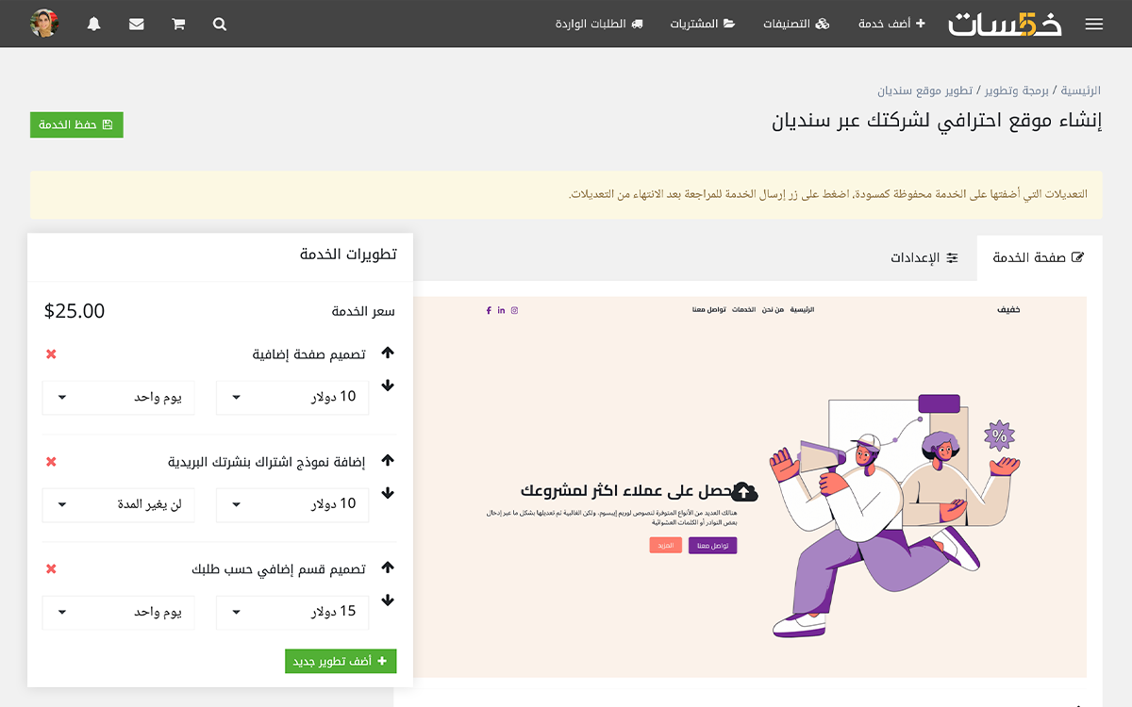Open the الطلبات الواردة menu
Image resolution: width=1132 pixels, height=707 pixels.
599,24
